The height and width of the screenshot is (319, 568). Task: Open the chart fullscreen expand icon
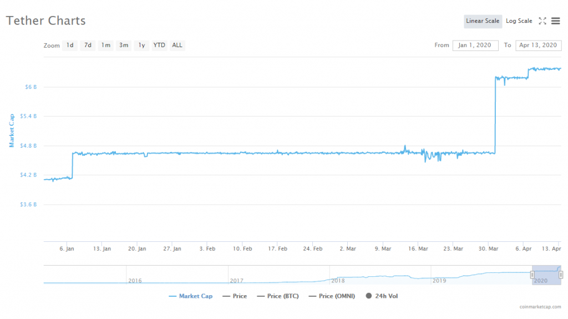542,21
